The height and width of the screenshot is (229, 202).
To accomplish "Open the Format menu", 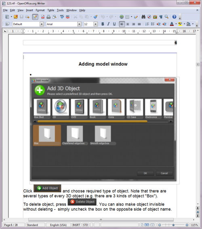I will pyautogui.click(x=40, y=10).
